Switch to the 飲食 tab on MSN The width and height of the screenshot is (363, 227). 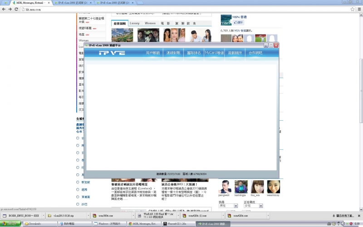point(191,23)
